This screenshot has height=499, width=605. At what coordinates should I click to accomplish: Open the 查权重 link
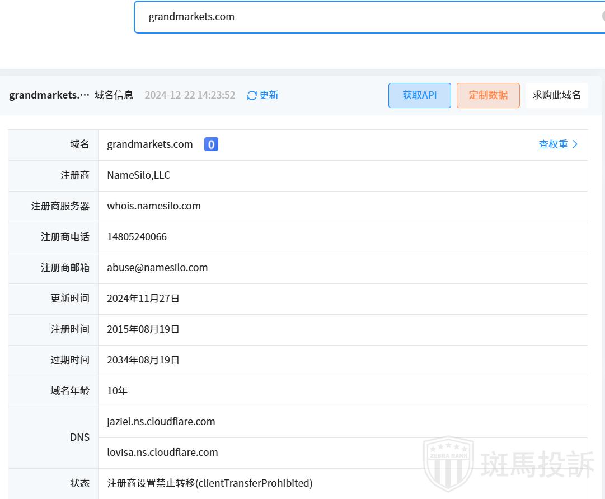pyautogui.click(x=553, y=144)
